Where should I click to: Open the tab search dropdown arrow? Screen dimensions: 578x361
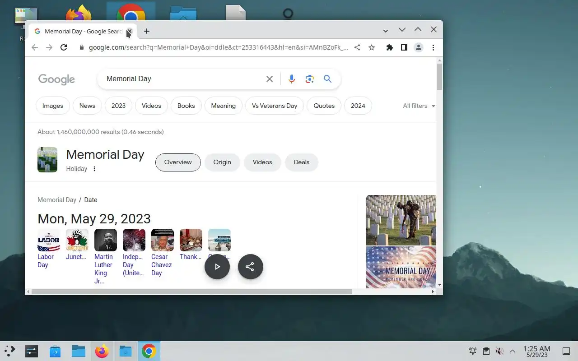[386, 31]
